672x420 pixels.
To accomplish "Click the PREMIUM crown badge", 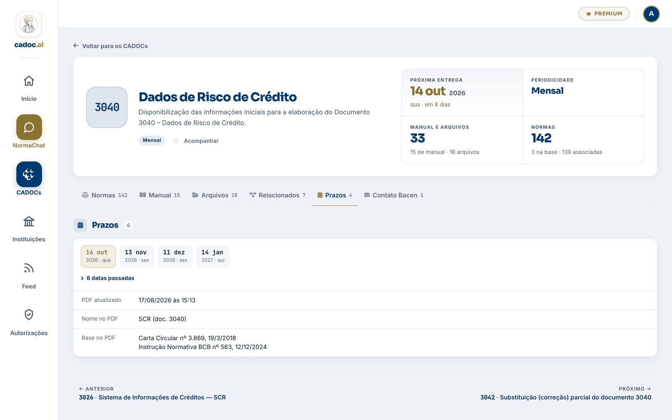I will (x=604, y=14).
